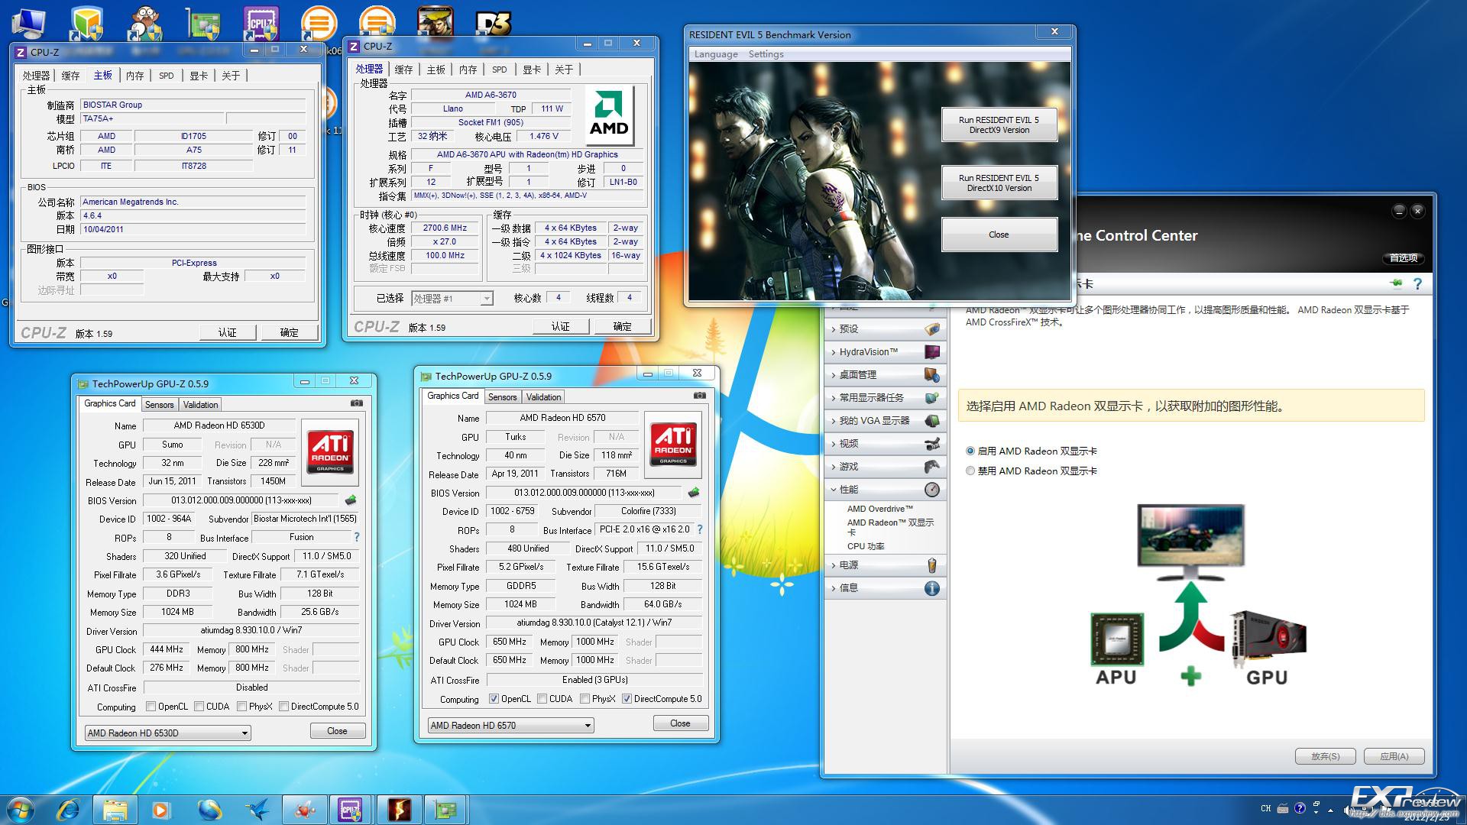Open the 内存 tab in the mainboard CPU-Z window
The height and width of the screenshot is (825, 1467).
pyautogui.click(x=134, y=76)
